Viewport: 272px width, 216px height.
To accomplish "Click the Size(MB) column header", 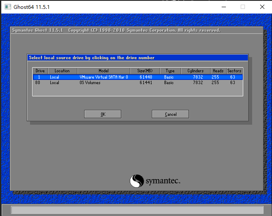I will click(145, 71).
